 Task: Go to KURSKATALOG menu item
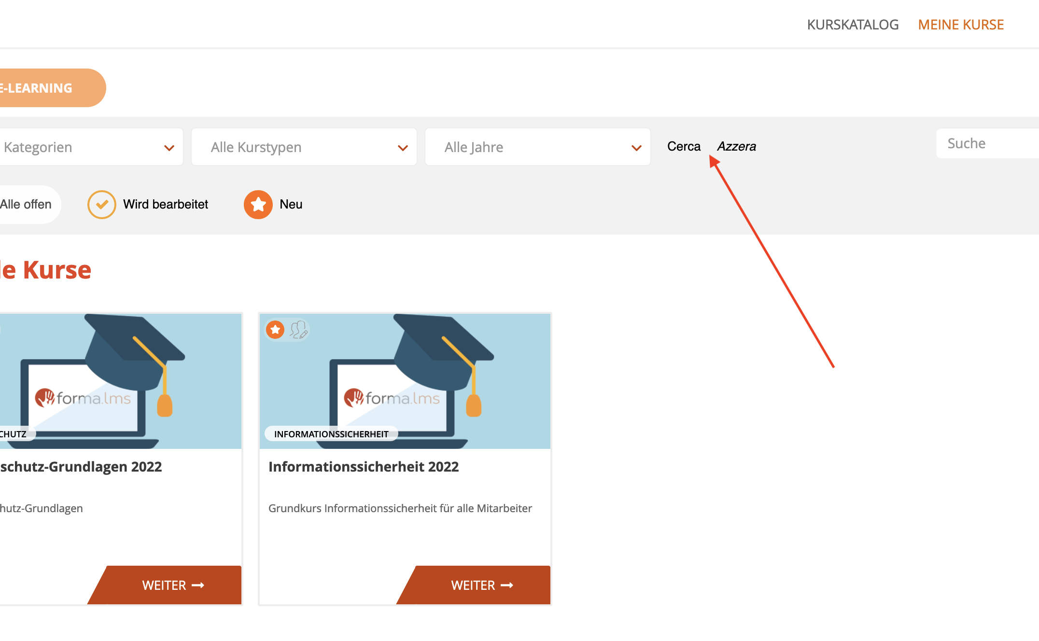[853, 25]
